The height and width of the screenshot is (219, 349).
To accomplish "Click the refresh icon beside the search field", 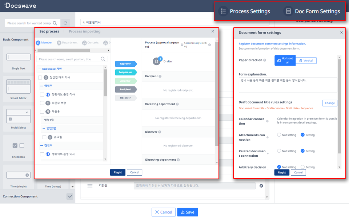I will [65, 23].
